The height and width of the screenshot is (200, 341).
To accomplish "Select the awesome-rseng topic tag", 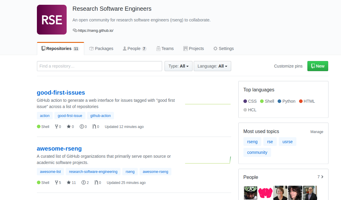I will (x=156, y=172).
